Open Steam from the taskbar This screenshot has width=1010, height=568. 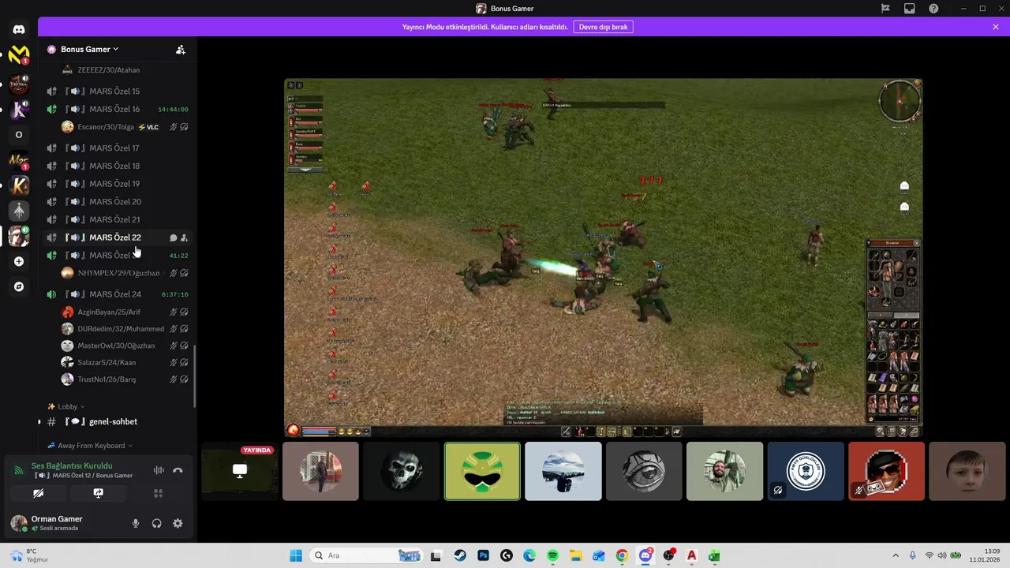point(460,555)
